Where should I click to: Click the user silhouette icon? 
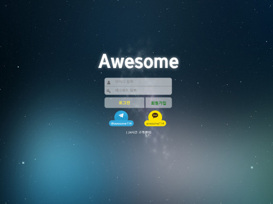point(109,83)
